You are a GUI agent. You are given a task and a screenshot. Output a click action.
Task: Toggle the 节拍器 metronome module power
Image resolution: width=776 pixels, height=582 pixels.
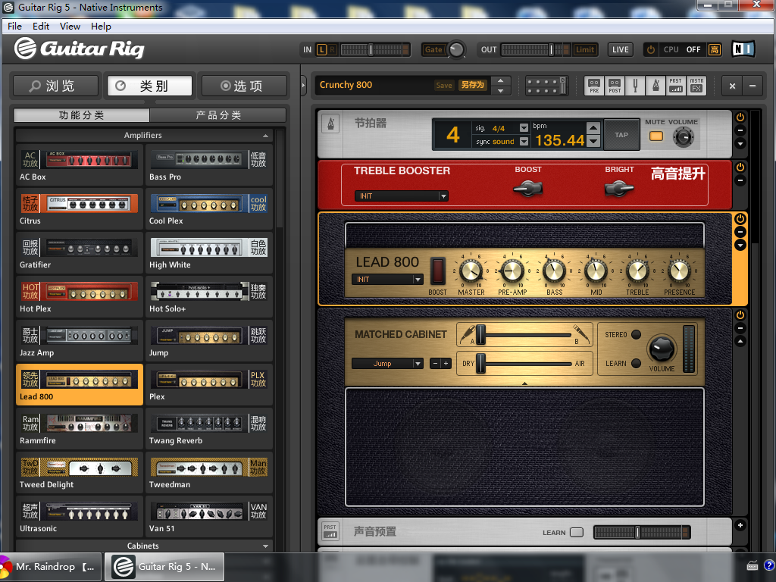tap(740, 117)
